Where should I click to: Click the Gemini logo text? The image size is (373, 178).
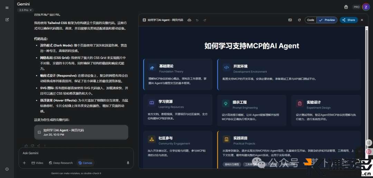click(23, 4)
